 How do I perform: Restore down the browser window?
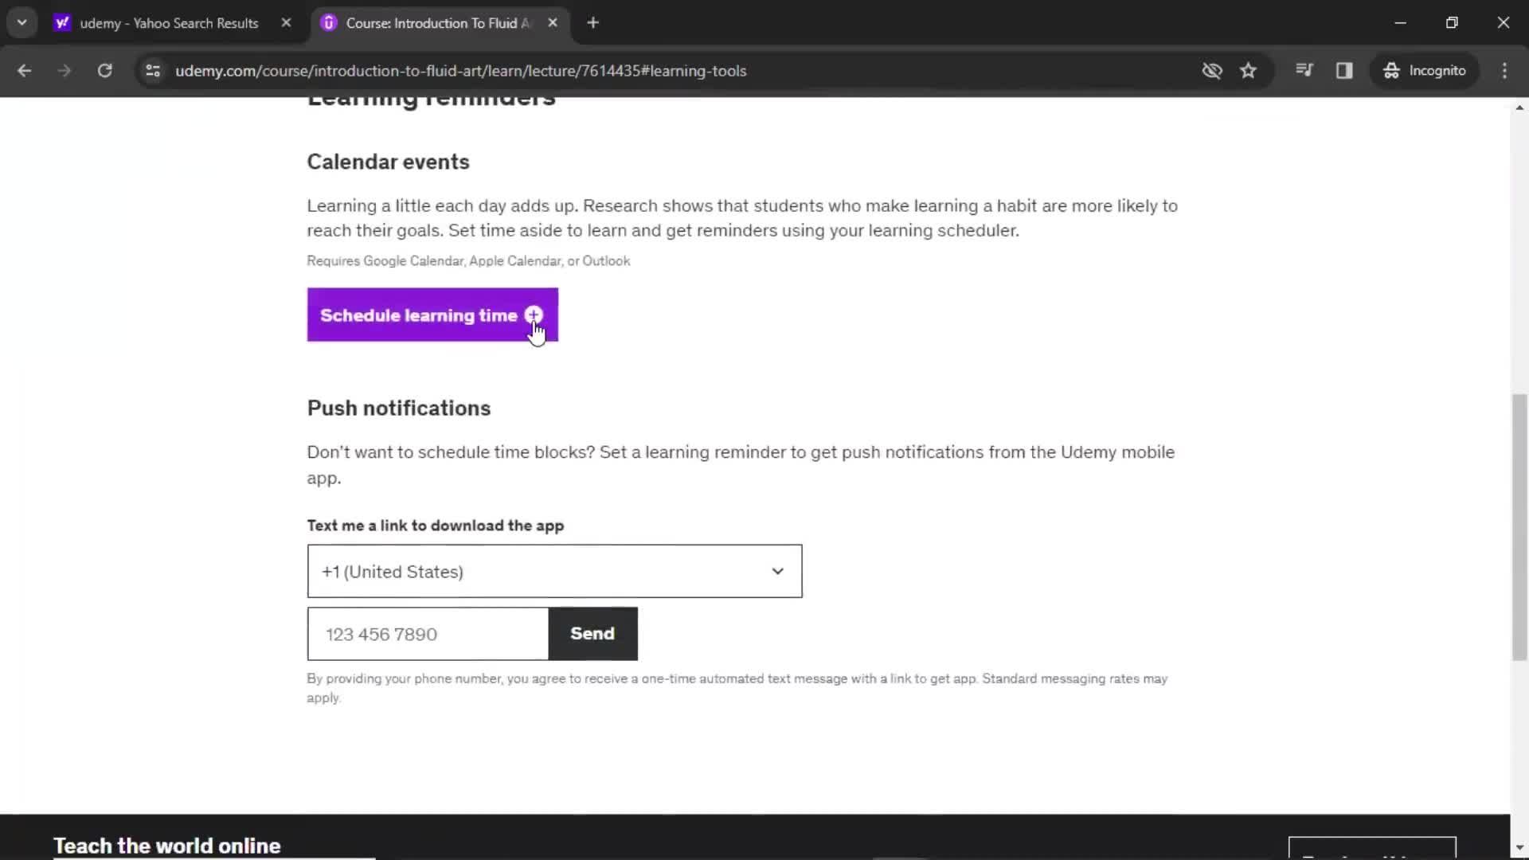pos(1452,23)
